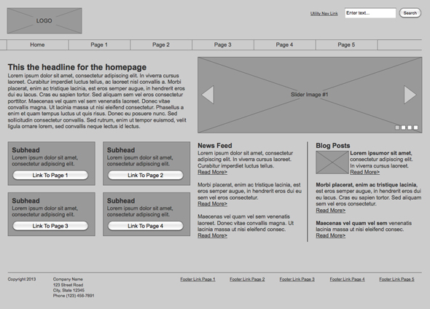Open Read More under Morbi placerat blog post

330,211
